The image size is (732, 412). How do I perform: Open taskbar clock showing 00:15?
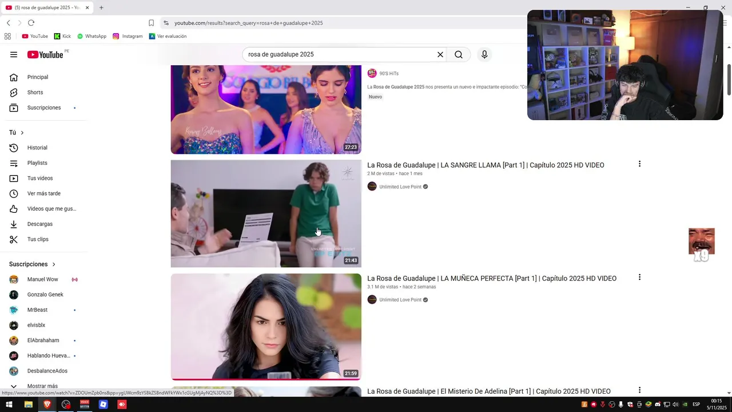717,405
